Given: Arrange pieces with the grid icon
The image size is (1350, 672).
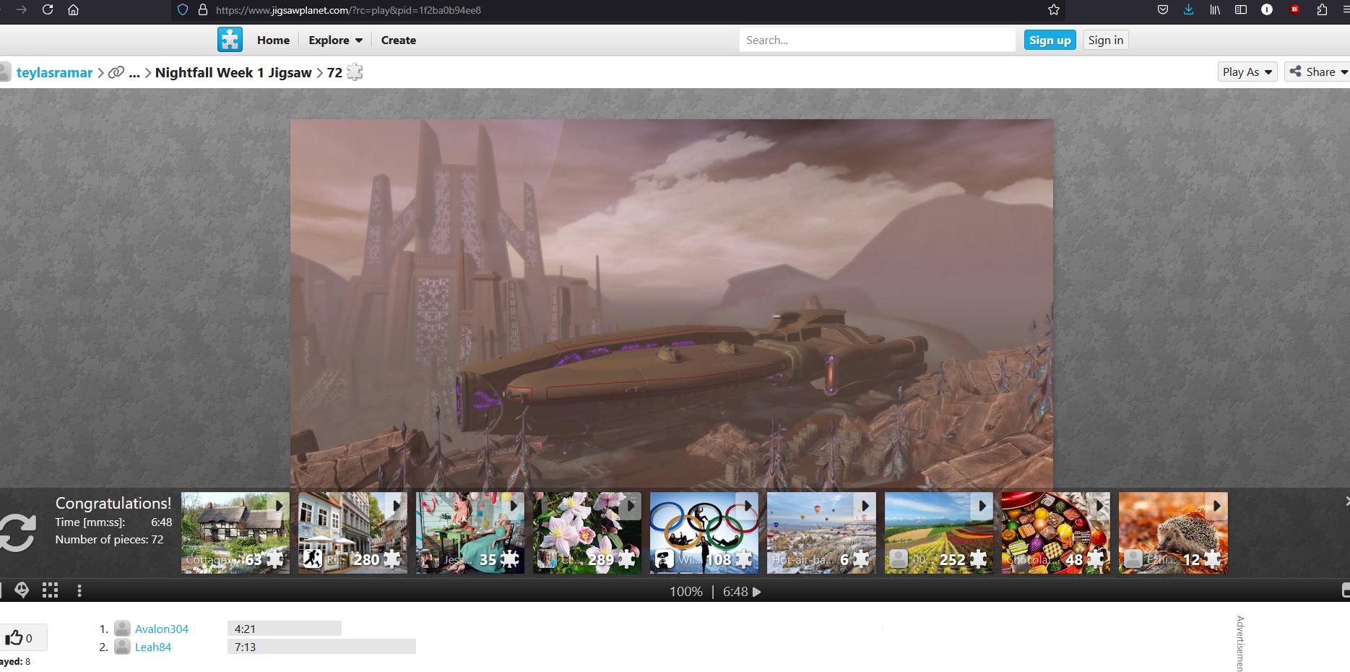Looking at the screenshot, I should [x=50, y=590].
